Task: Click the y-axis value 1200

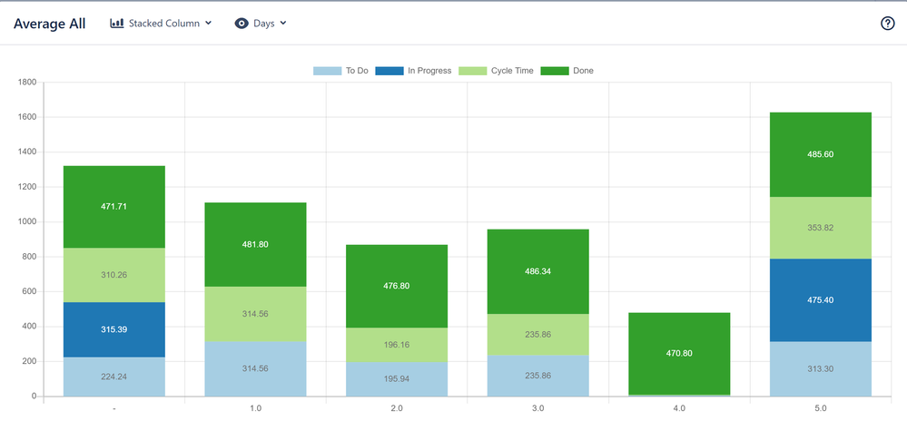Action: [27, 187]
